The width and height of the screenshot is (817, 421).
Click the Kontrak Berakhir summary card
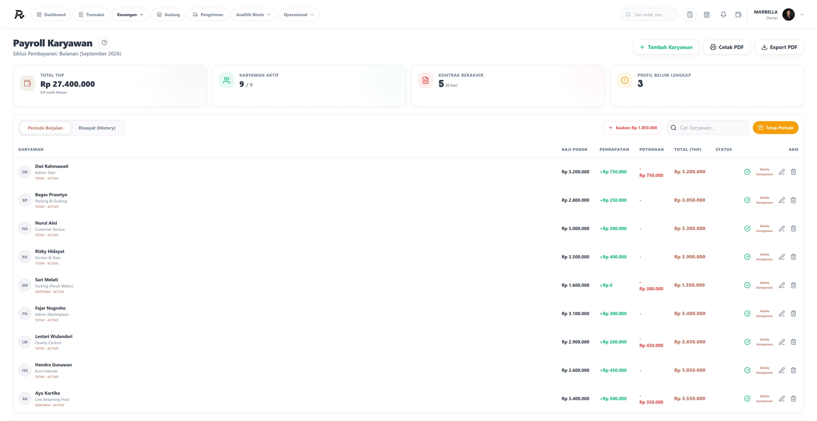coord(508,86)
